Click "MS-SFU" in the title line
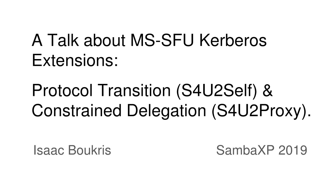The width and height of the screenshot is (335, 188). (x=162, y=40)
